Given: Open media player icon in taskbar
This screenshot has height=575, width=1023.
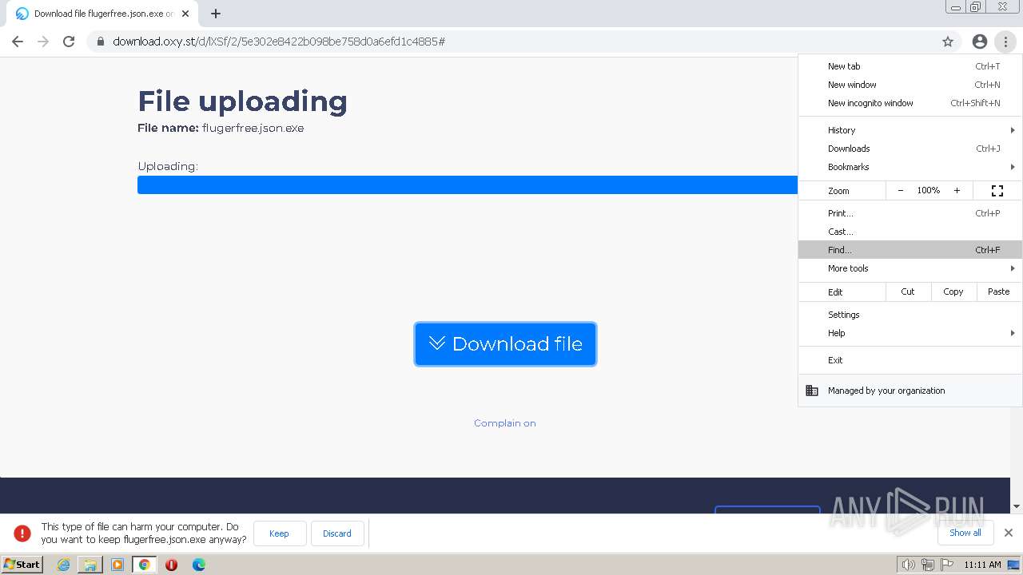Looking at the screenshot, I should 117,565.
